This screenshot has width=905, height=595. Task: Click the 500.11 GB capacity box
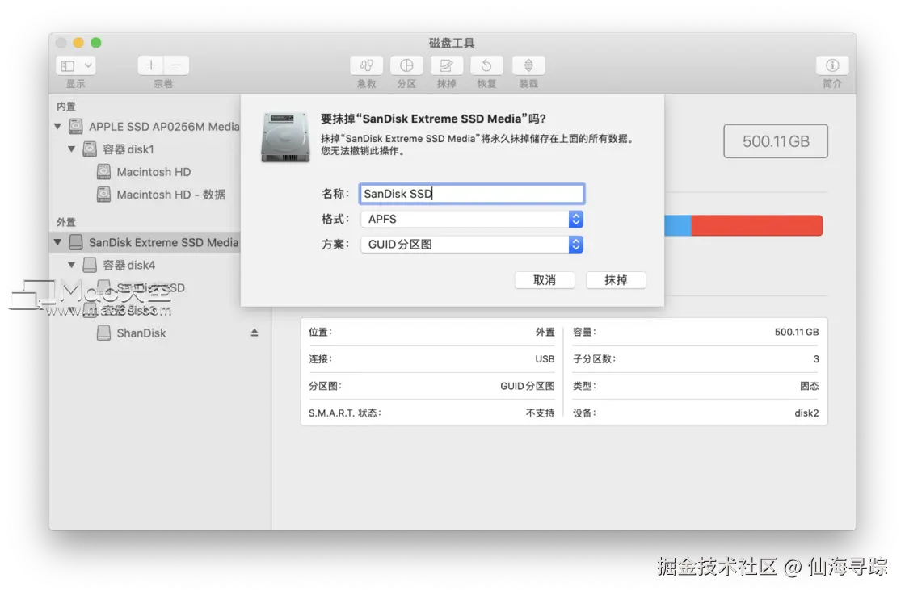click(776, 141)
